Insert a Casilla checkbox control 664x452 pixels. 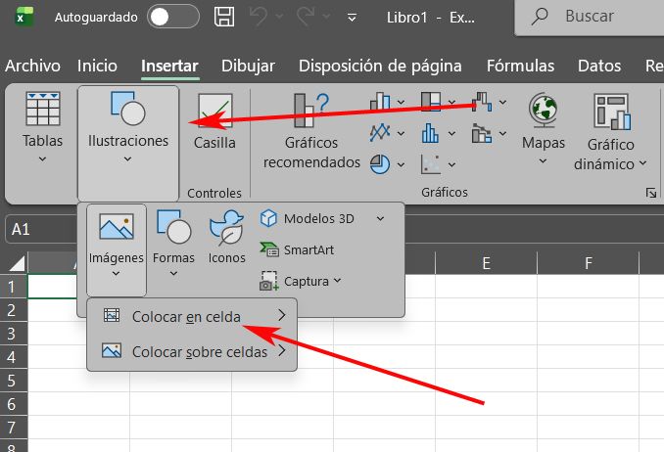point(214,122)
